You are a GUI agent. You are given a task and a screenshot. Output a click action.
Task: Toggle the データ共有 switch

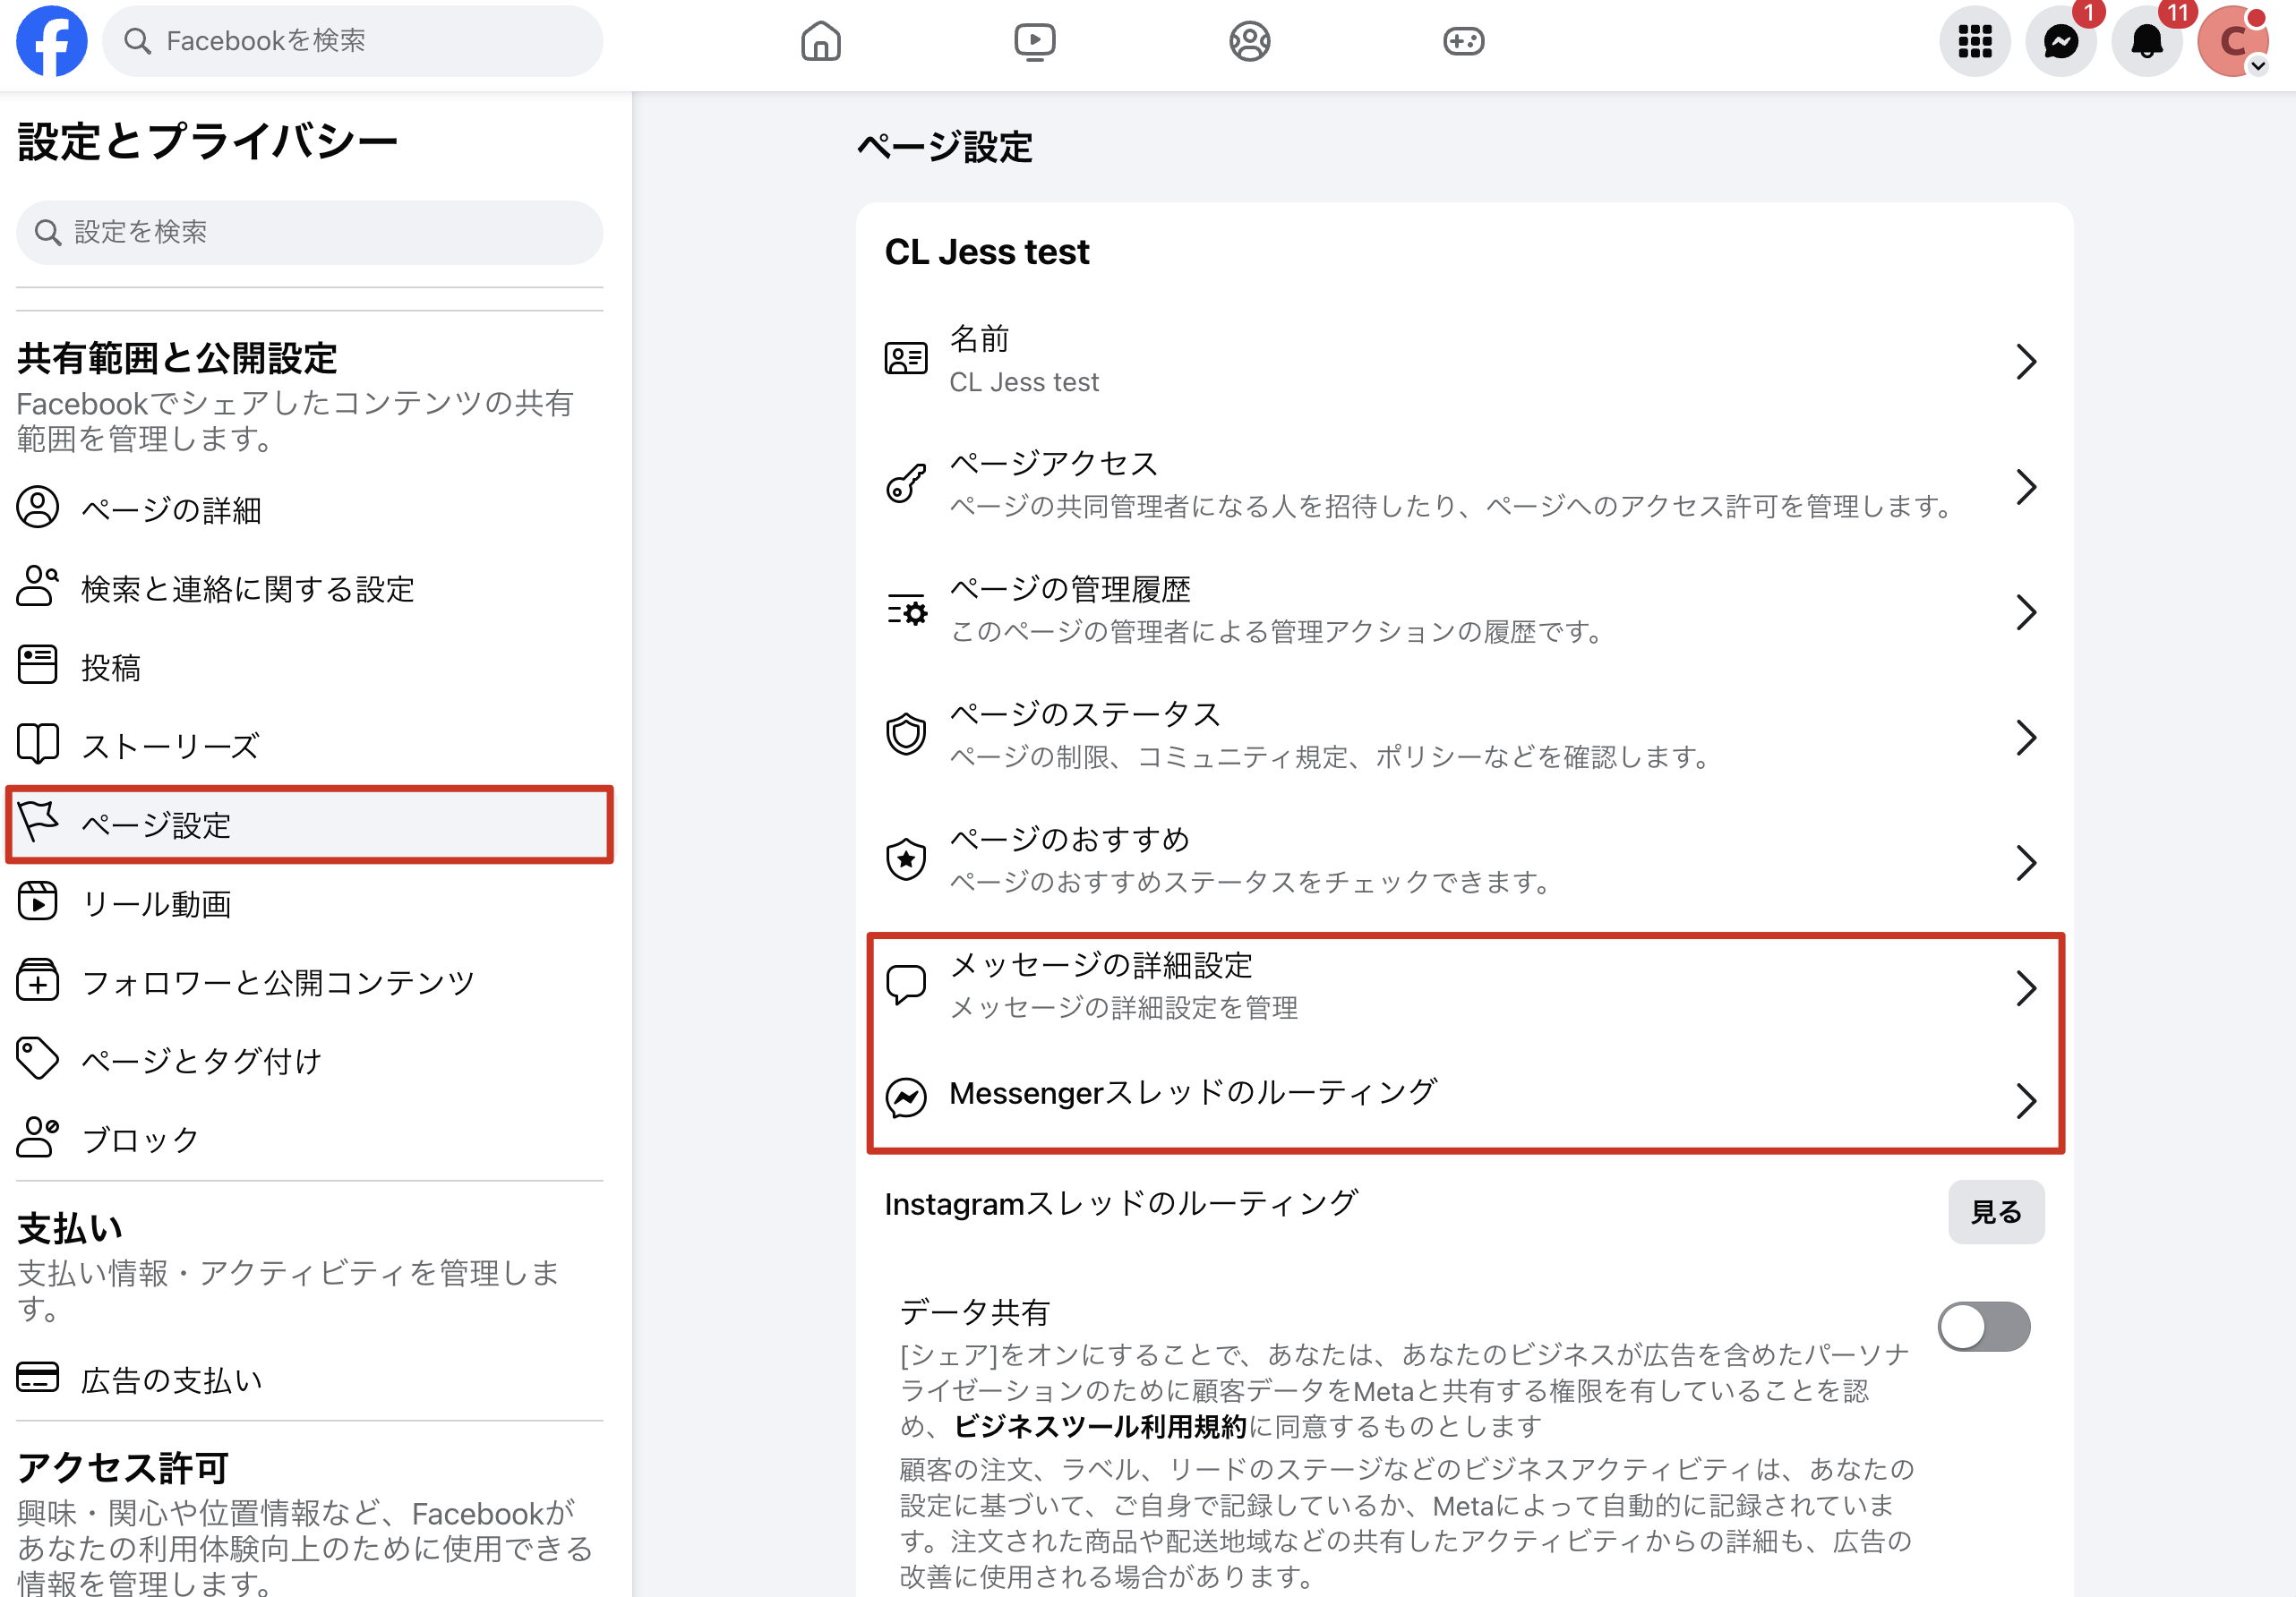pos(1983,1326)
